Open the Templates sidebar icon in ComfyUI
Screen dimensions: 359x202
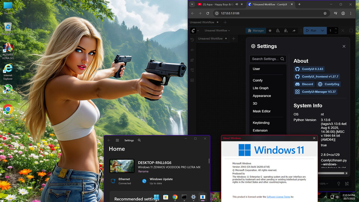point(192,80)
